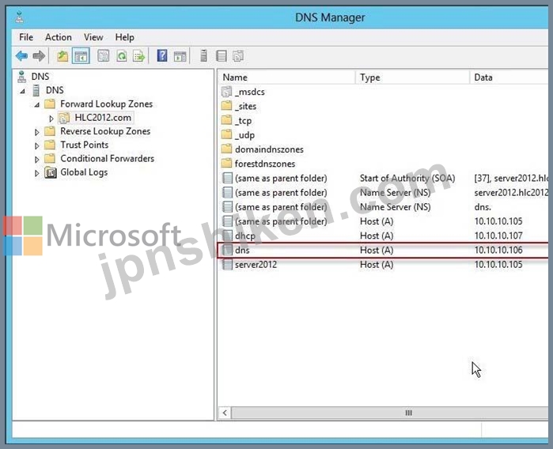The height and width of the screenshot is (449, 553).
Task: Select Global Logs label
Action: tap(84, 172)
